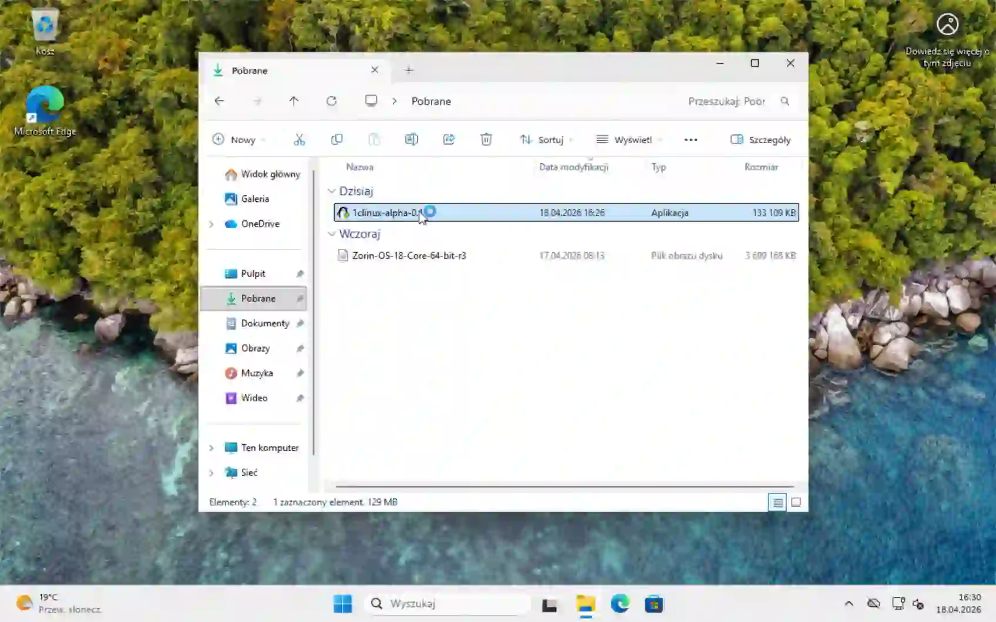Delete the selected file

click(486, 139)
